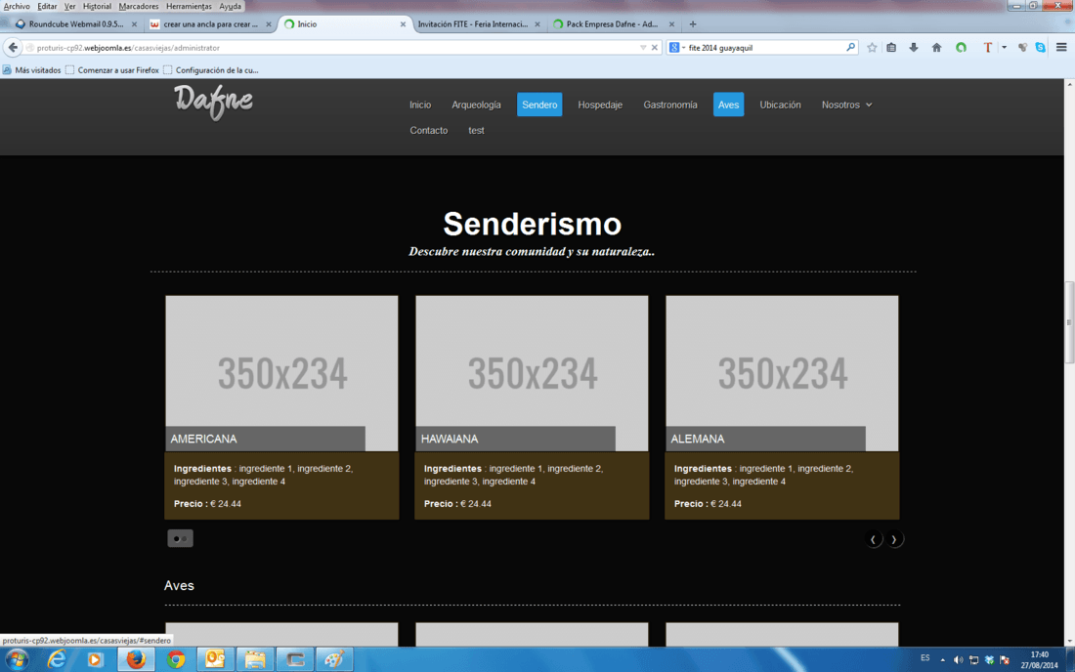Click the red T toolbar extension icon
Viewport: 1075px width, 672px height.
(987, 47)
